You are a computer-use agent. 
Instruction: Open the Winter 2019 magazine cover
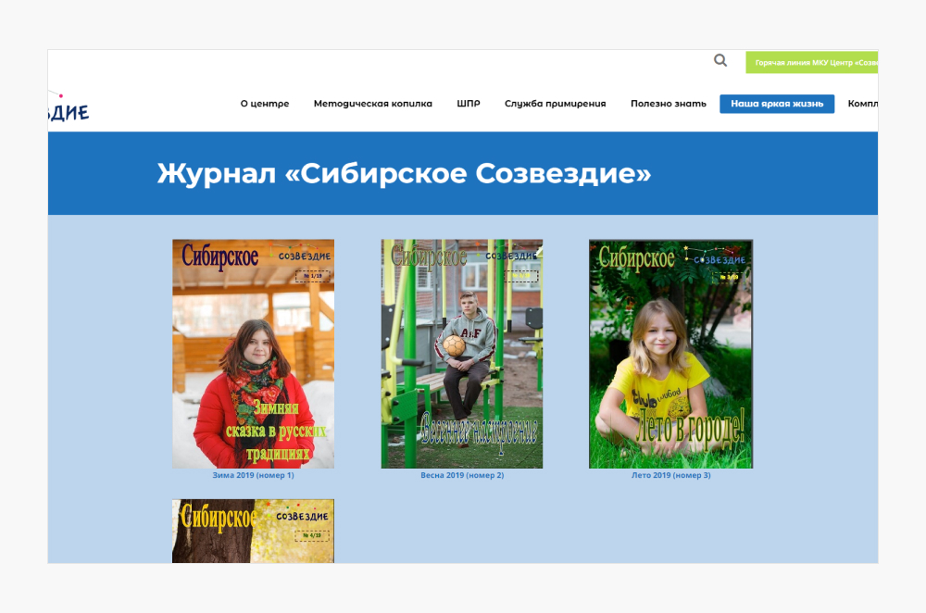click(254, 354)
